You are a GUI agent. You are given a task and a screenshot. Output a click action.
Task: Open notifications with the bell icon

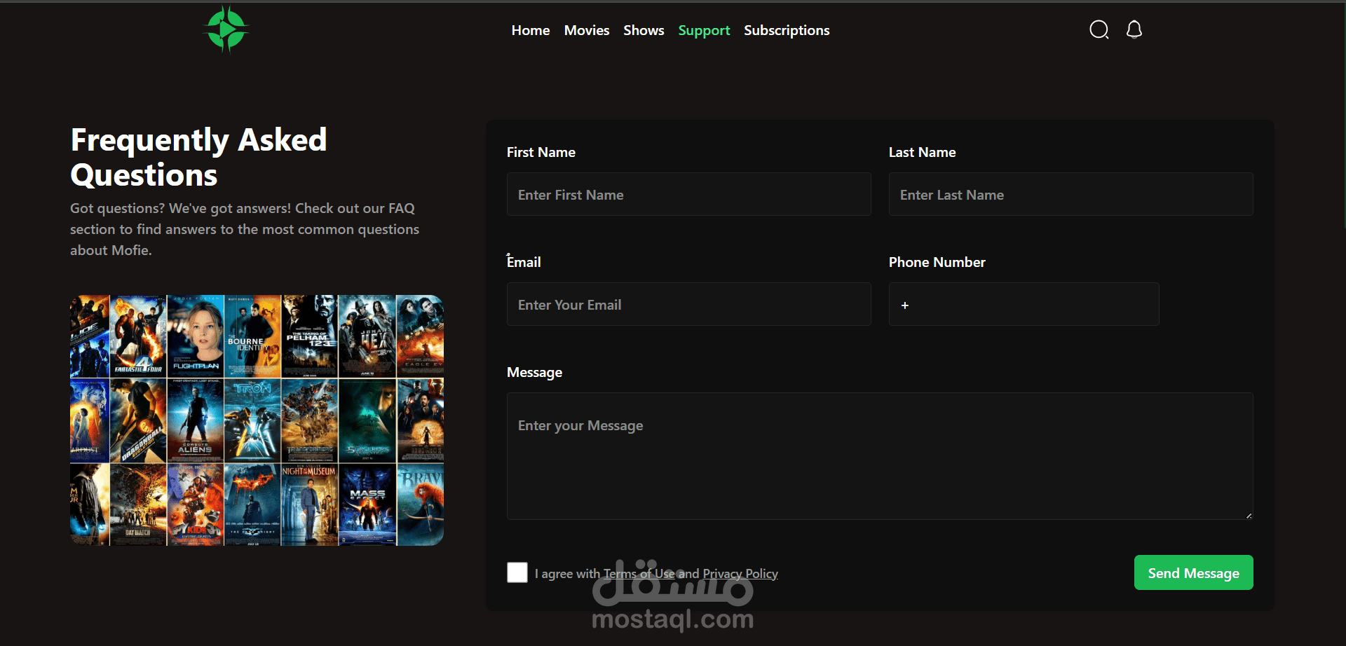(x=1134, y=29)
